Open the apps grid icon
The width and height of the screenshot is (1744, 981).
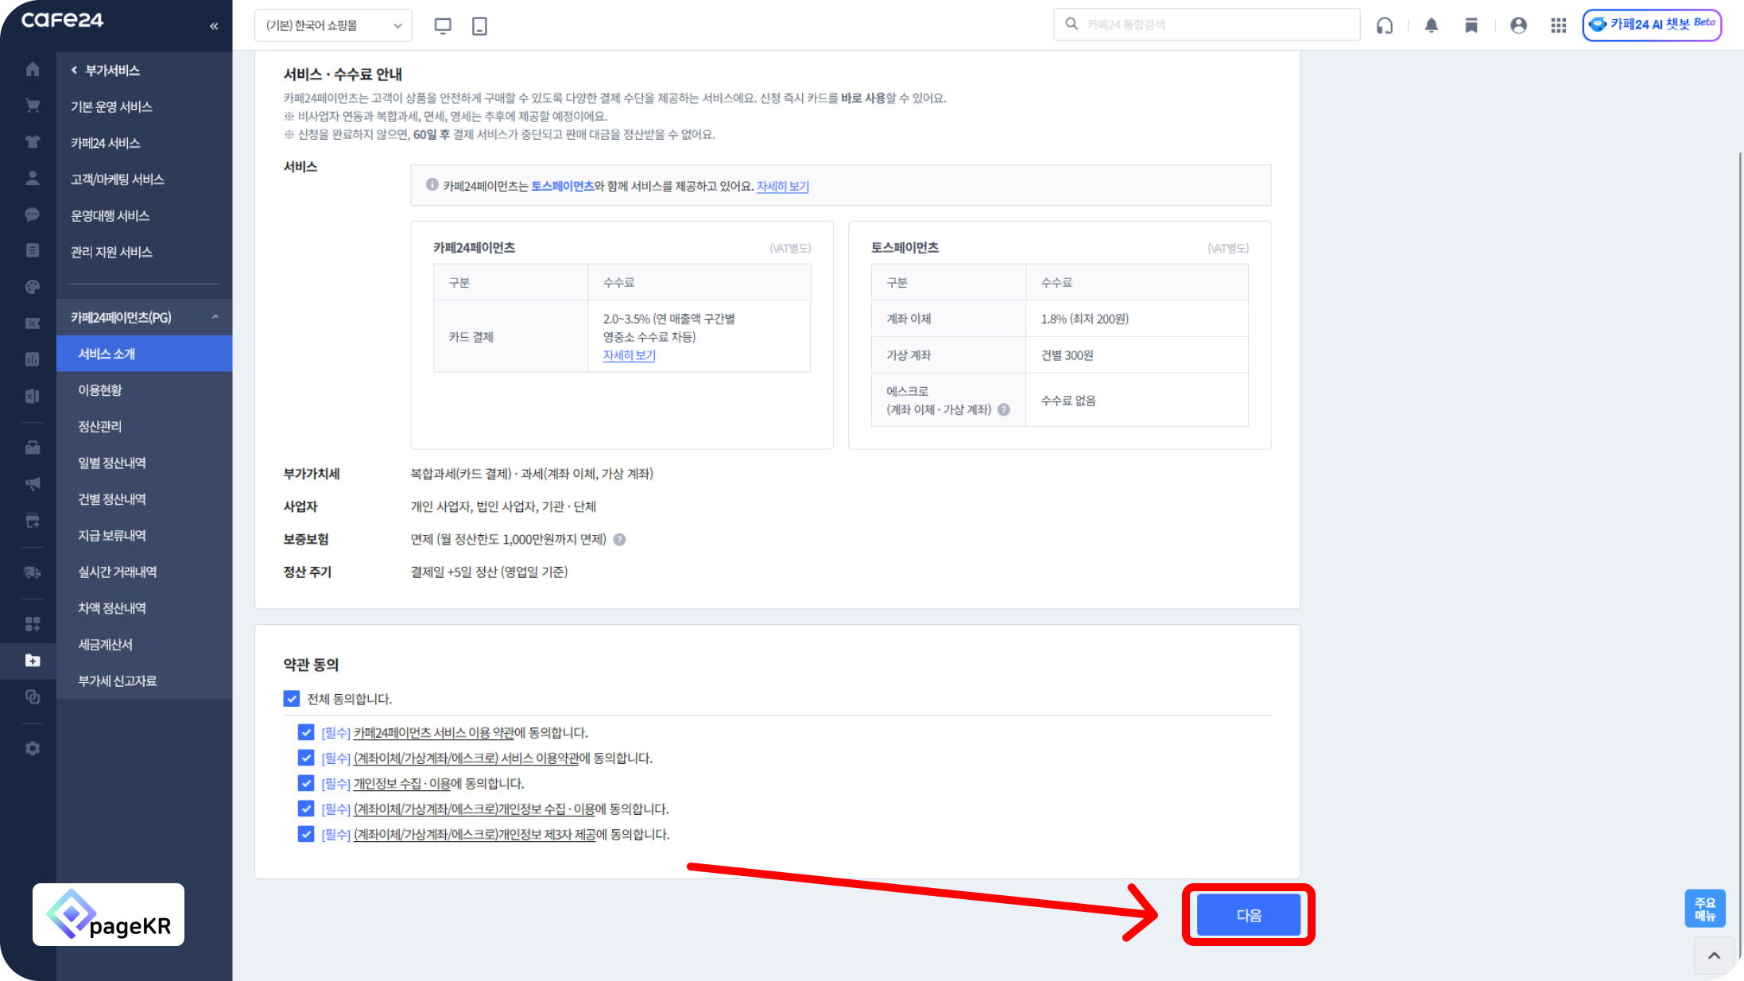[x=1558, y=25]
